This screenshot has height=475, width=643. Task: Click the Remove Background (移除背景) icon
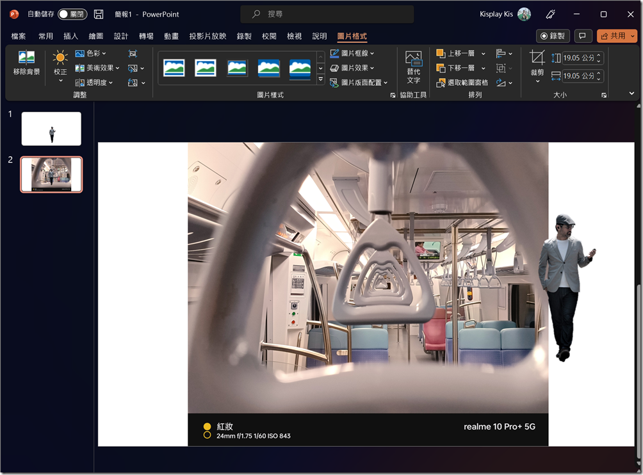click(x=26, y=63)
